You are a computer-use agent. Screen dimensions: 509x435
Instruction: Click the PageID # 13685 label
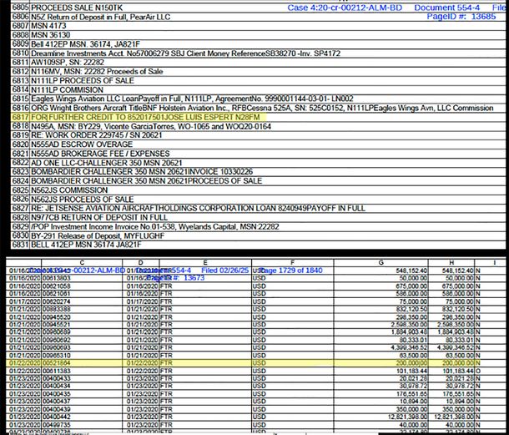pyautogui.click(x=461, y=17)
